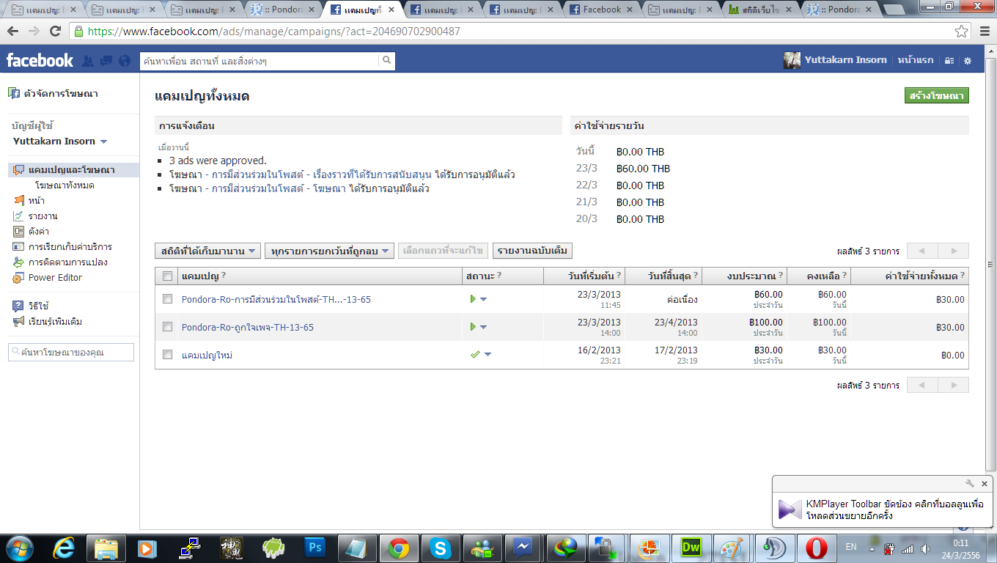Reload the page with refresh icon
997x563 pixels.
coord(55,32)
